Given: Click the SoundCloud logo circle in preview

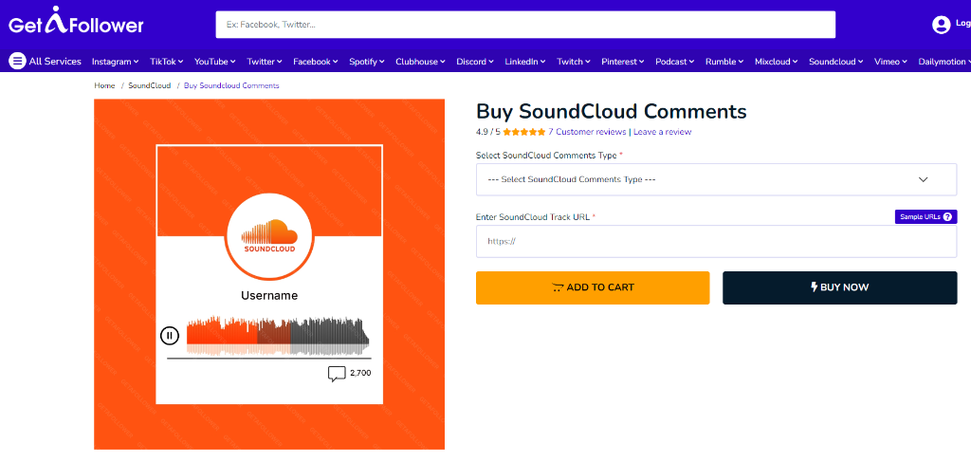Looking at the screenshot, I should click(269, 236).
